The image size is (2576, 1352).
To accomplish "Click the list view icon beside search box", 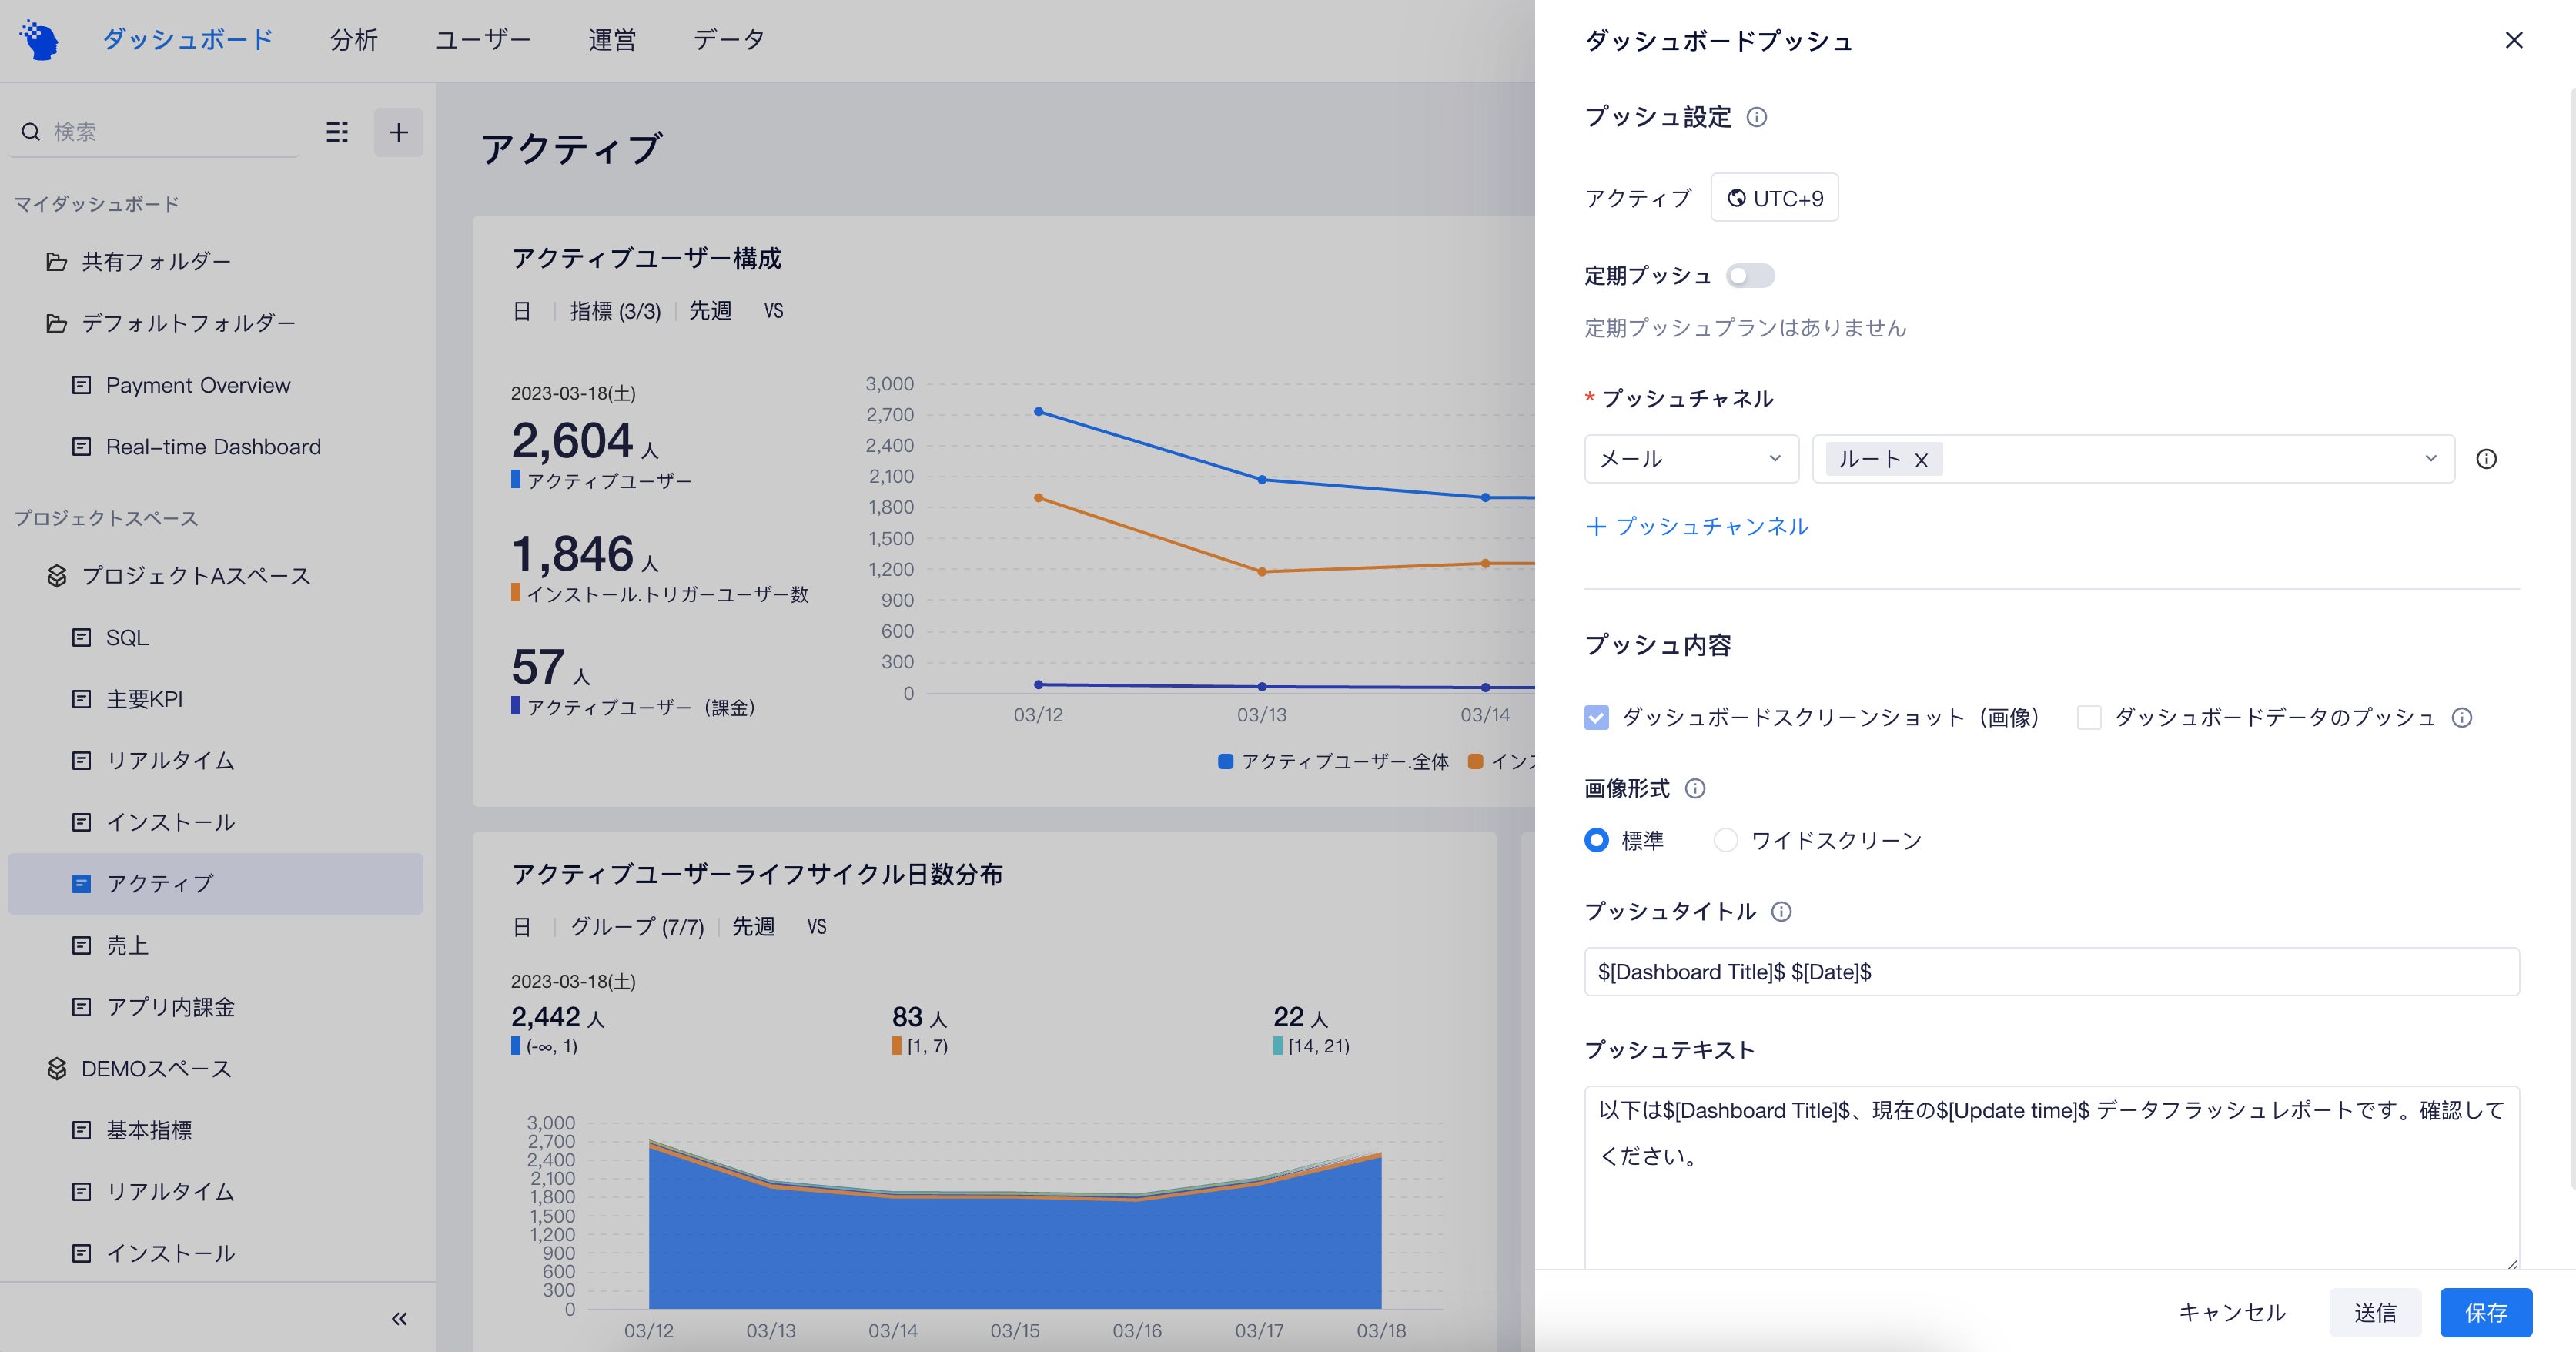I will pos(337,132).
